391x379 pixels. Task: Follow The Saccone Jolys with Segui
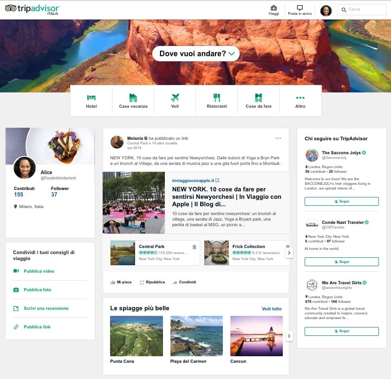342,201
